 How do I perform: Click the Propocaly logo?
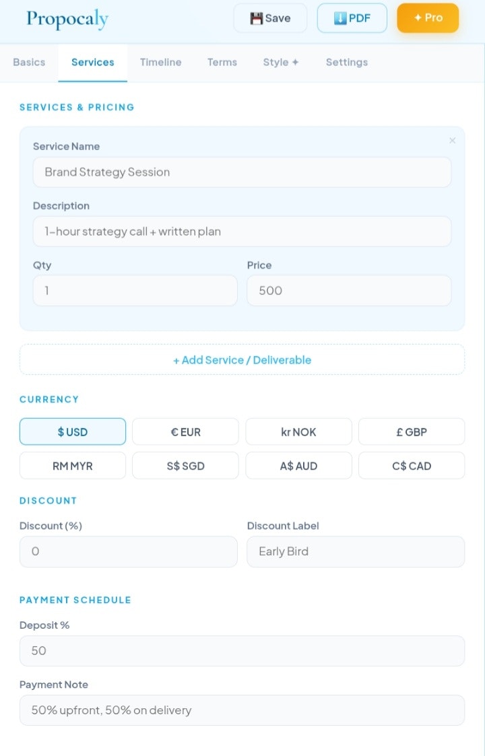(67, 19)
